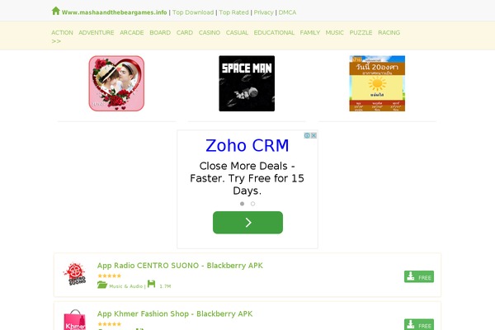Download Radio Centro Suono with FREE button

point(419,276)
